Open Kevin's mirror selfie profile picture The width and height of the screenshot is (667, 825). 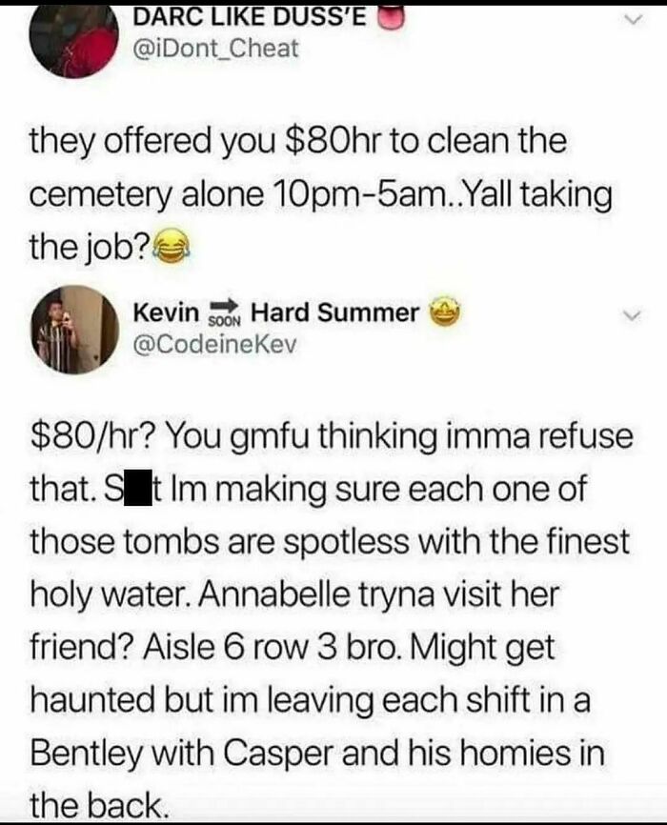click(73, 330)
